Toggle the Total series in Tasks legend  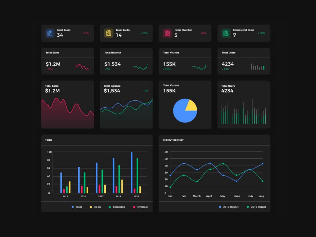click(77, 207)
